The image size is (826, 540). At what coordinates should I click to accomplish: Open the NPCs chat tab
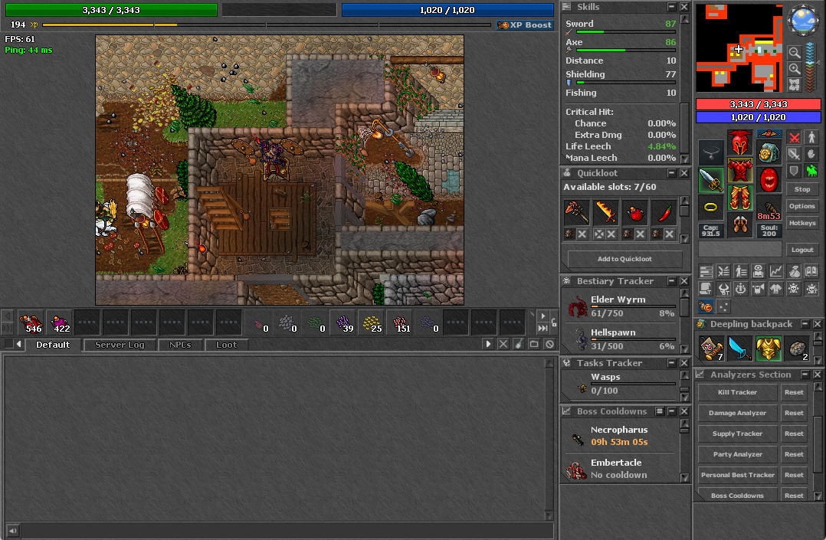180,345
